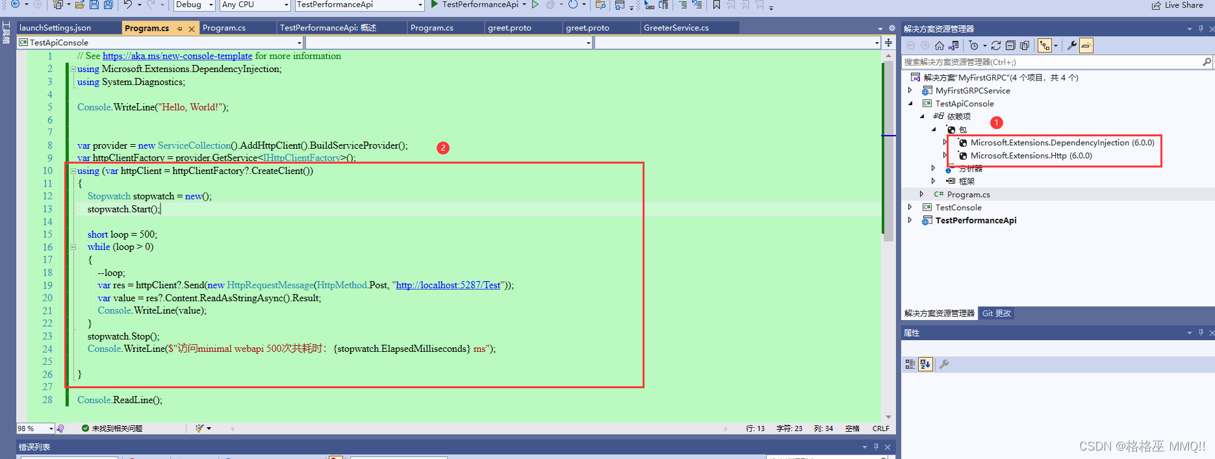This screenshot has width=1215, height=459.
Task: Click the Sync/Refresh icon in Solution Explorer
Action: coord(996,45)
